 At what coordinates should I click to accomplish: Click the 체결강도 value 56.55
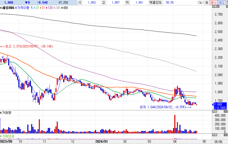[170, 2]
